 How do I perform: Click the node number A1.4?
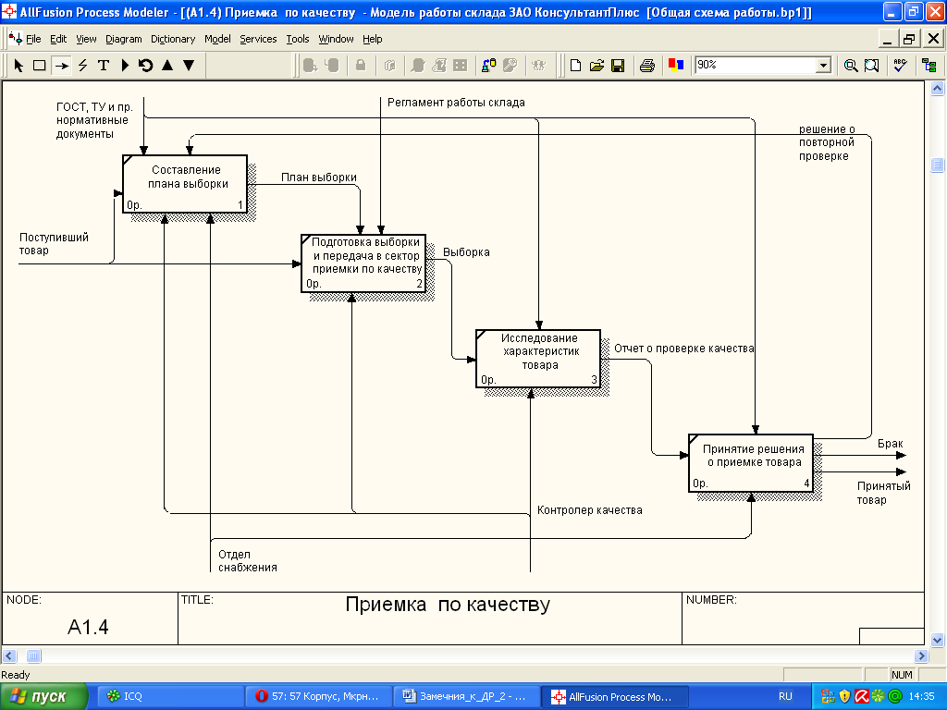pyautogui.click(x=88, y=628)
